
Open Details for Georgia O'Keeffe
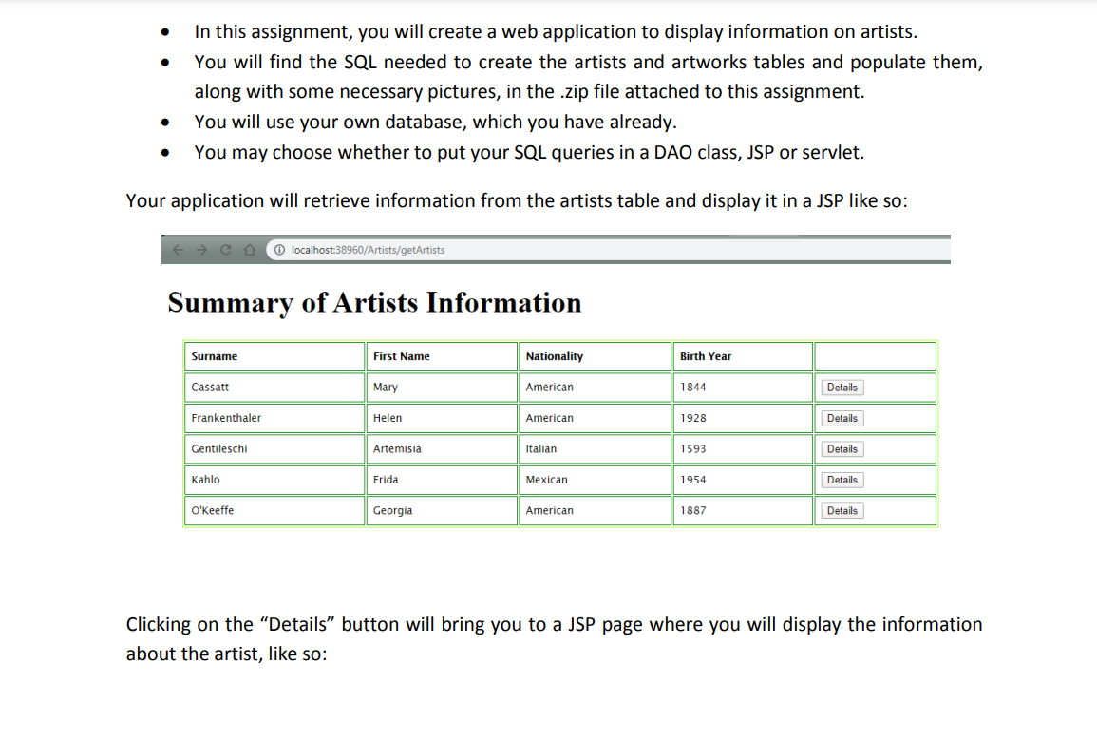(x=842, y=510)
